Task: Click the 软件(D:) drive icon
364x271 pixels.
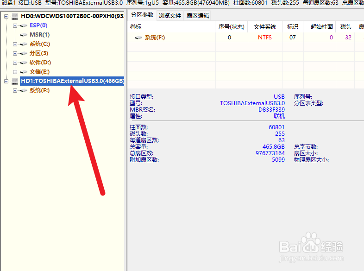Action: tap(24, 63)
